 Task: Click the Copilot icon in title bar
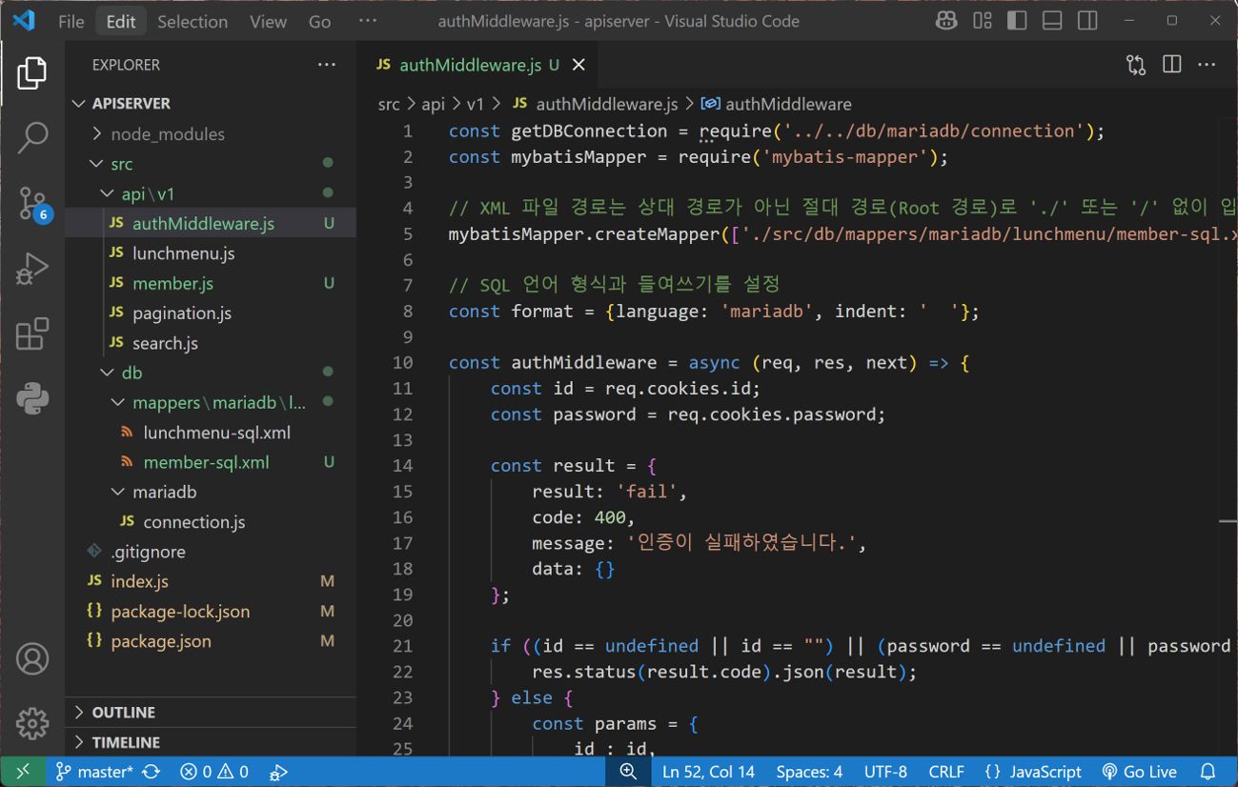946,21
